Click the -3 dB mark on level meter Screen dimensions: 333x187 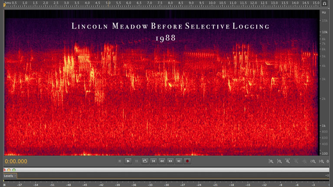point(313,185)
